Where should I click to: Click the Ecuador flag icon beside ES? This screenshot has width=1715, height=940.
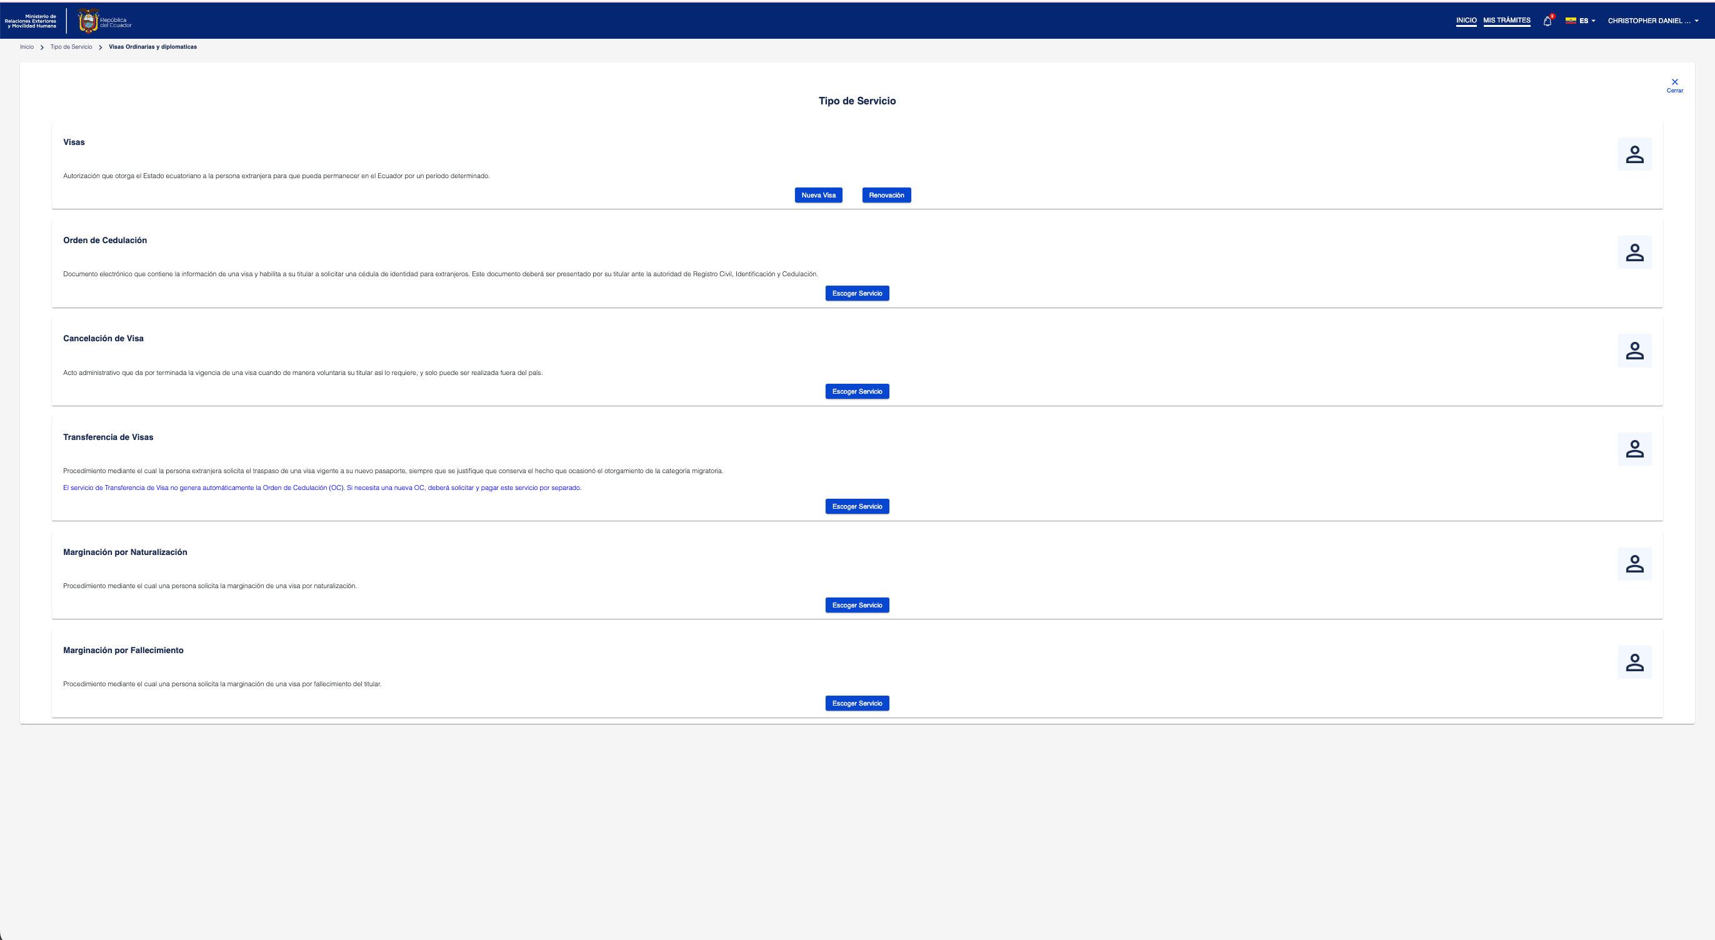coord(1571,21)
